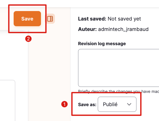The width and height of the screenshot is (159, 121).
Task: Click the red number 1 annotation badge
Action: point(64,104)
